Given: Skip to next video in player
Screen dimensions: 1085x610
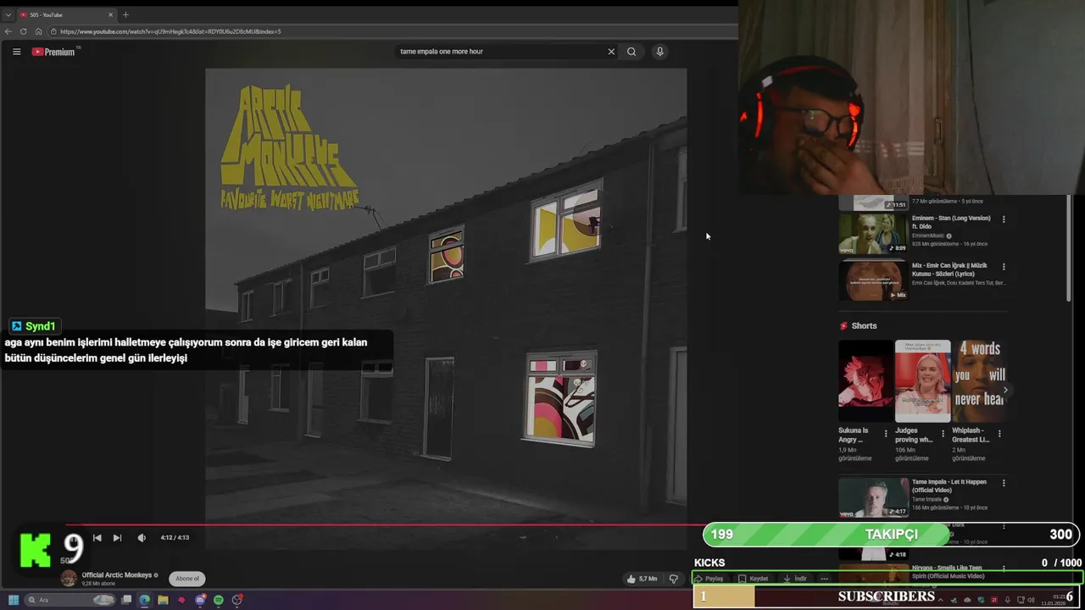Looking at the screenshot, I should coord(117,538).
